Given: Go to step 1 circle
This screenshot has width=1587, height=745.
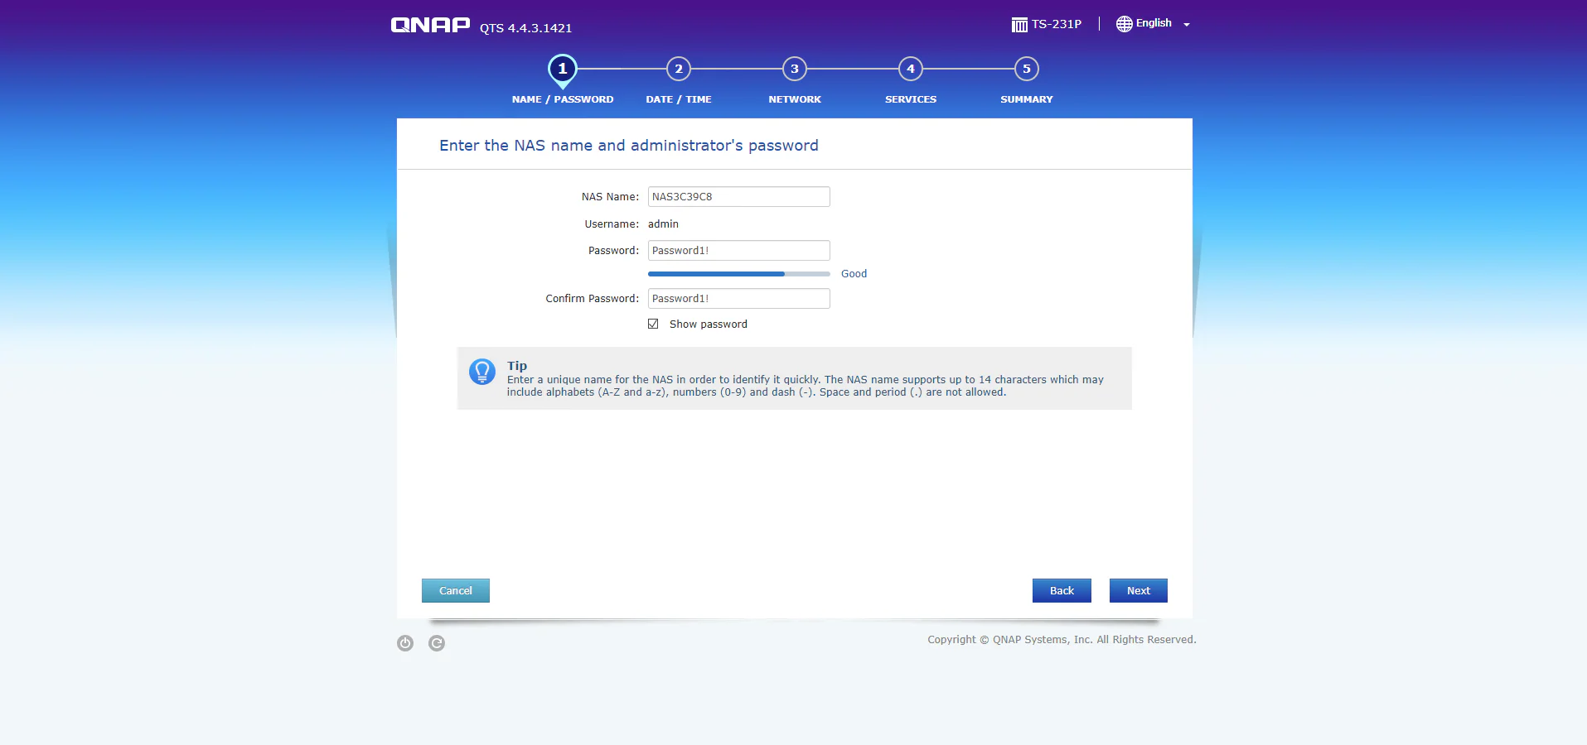Looking at the screenshot, I should (x=563, y=69).
